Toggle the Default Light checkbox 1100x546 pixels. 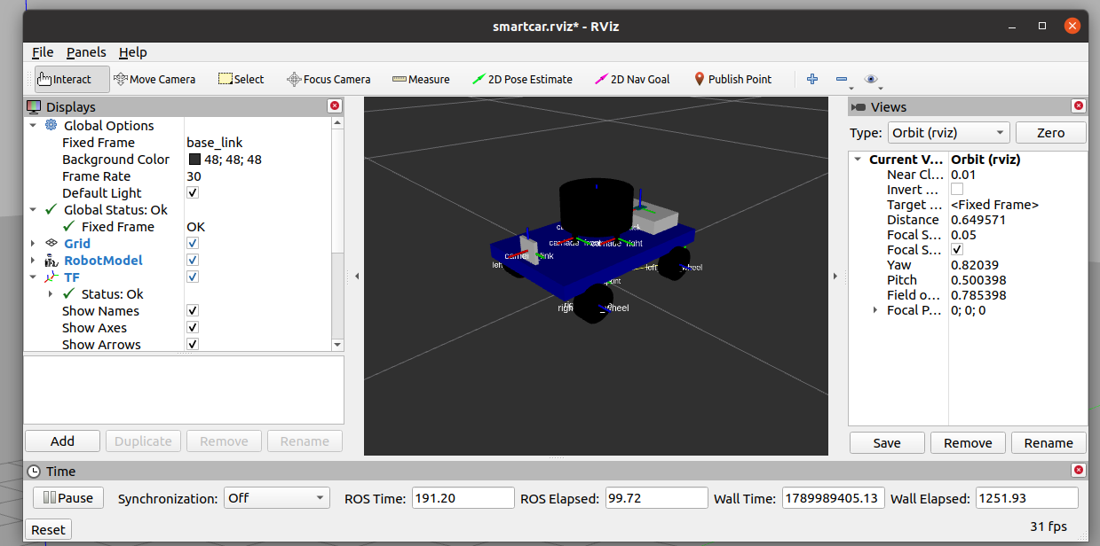tap(193, 193)
